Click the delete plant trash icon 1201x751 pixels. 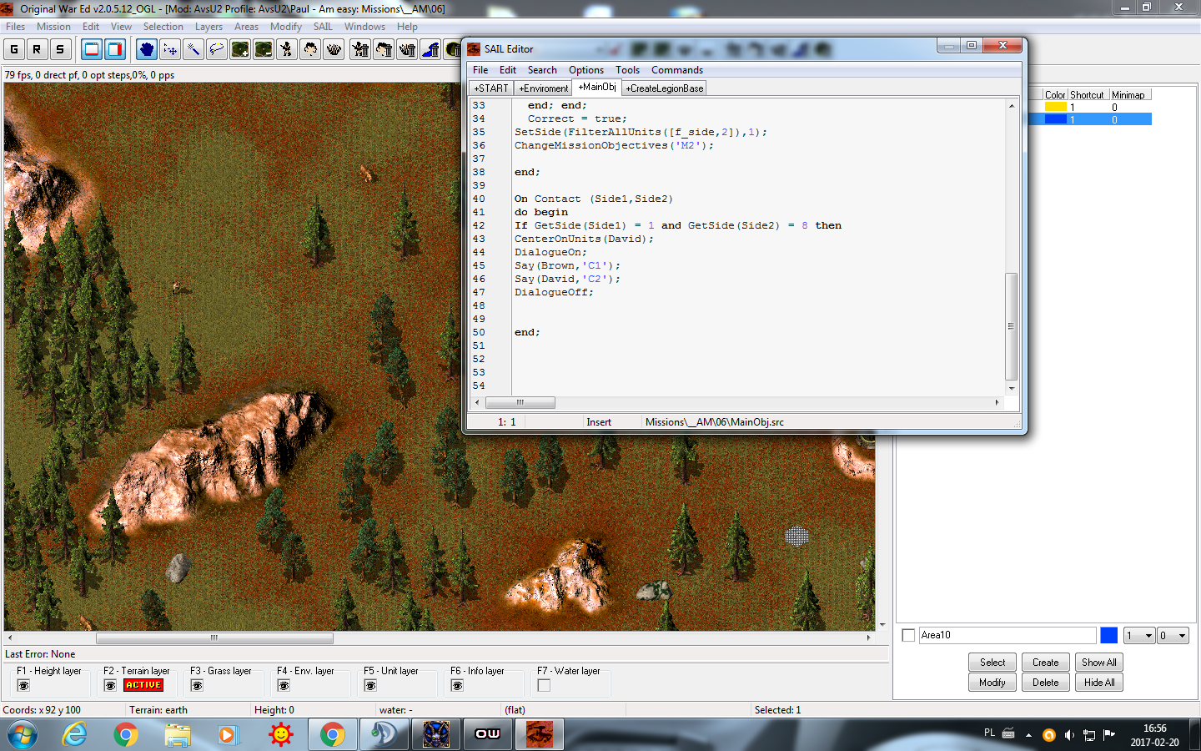(x=407, y=49)
